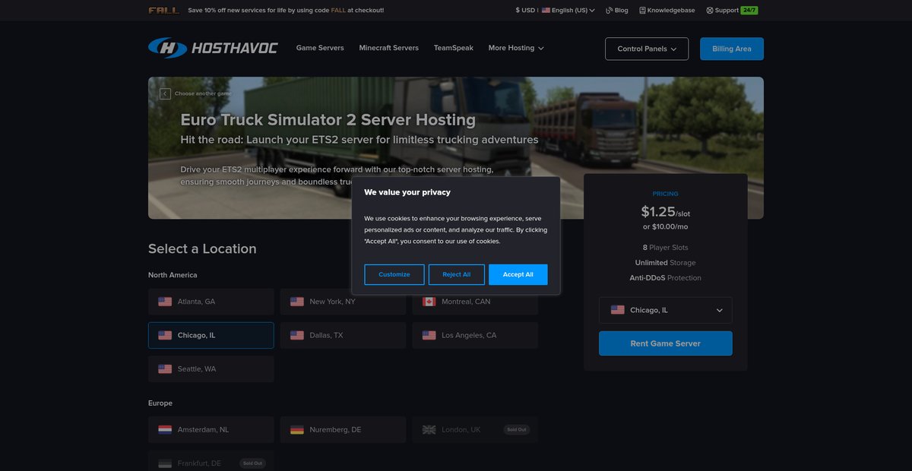Click the Anti-DDoS Protection text
The image size is (912, 471).
click(x=666, y=278)
